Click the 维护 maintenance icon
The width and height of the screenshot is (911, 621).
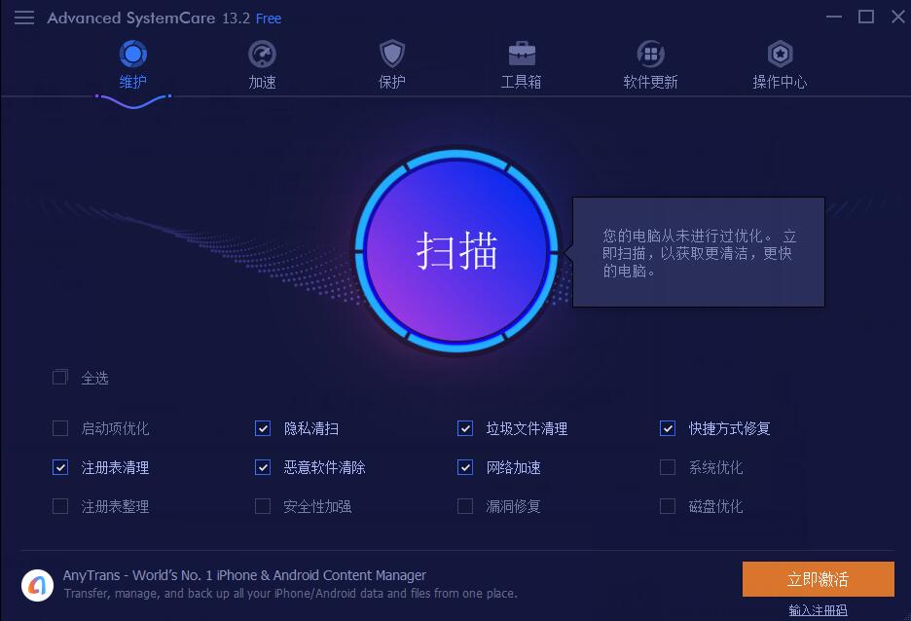pyautogui.click(x=133, y=55)
